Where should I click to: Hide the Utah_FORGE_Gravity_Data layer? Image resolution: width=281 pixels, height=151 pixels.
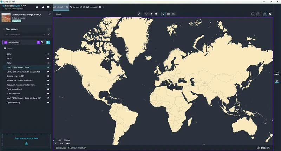(48, 67)
